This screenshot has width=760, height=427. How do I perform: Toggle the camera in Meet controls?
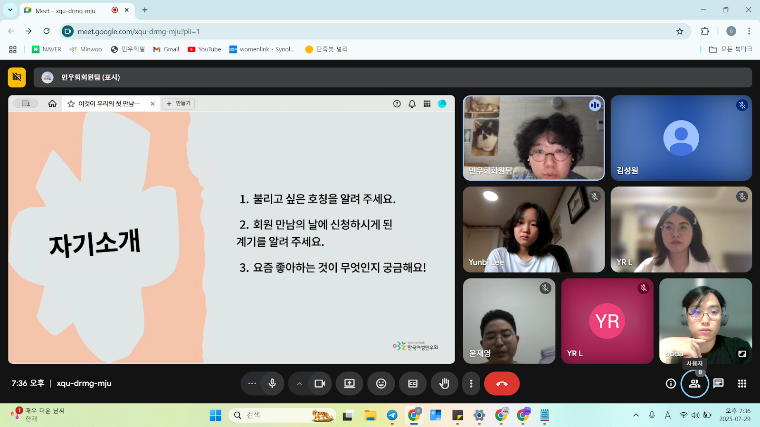320,383
